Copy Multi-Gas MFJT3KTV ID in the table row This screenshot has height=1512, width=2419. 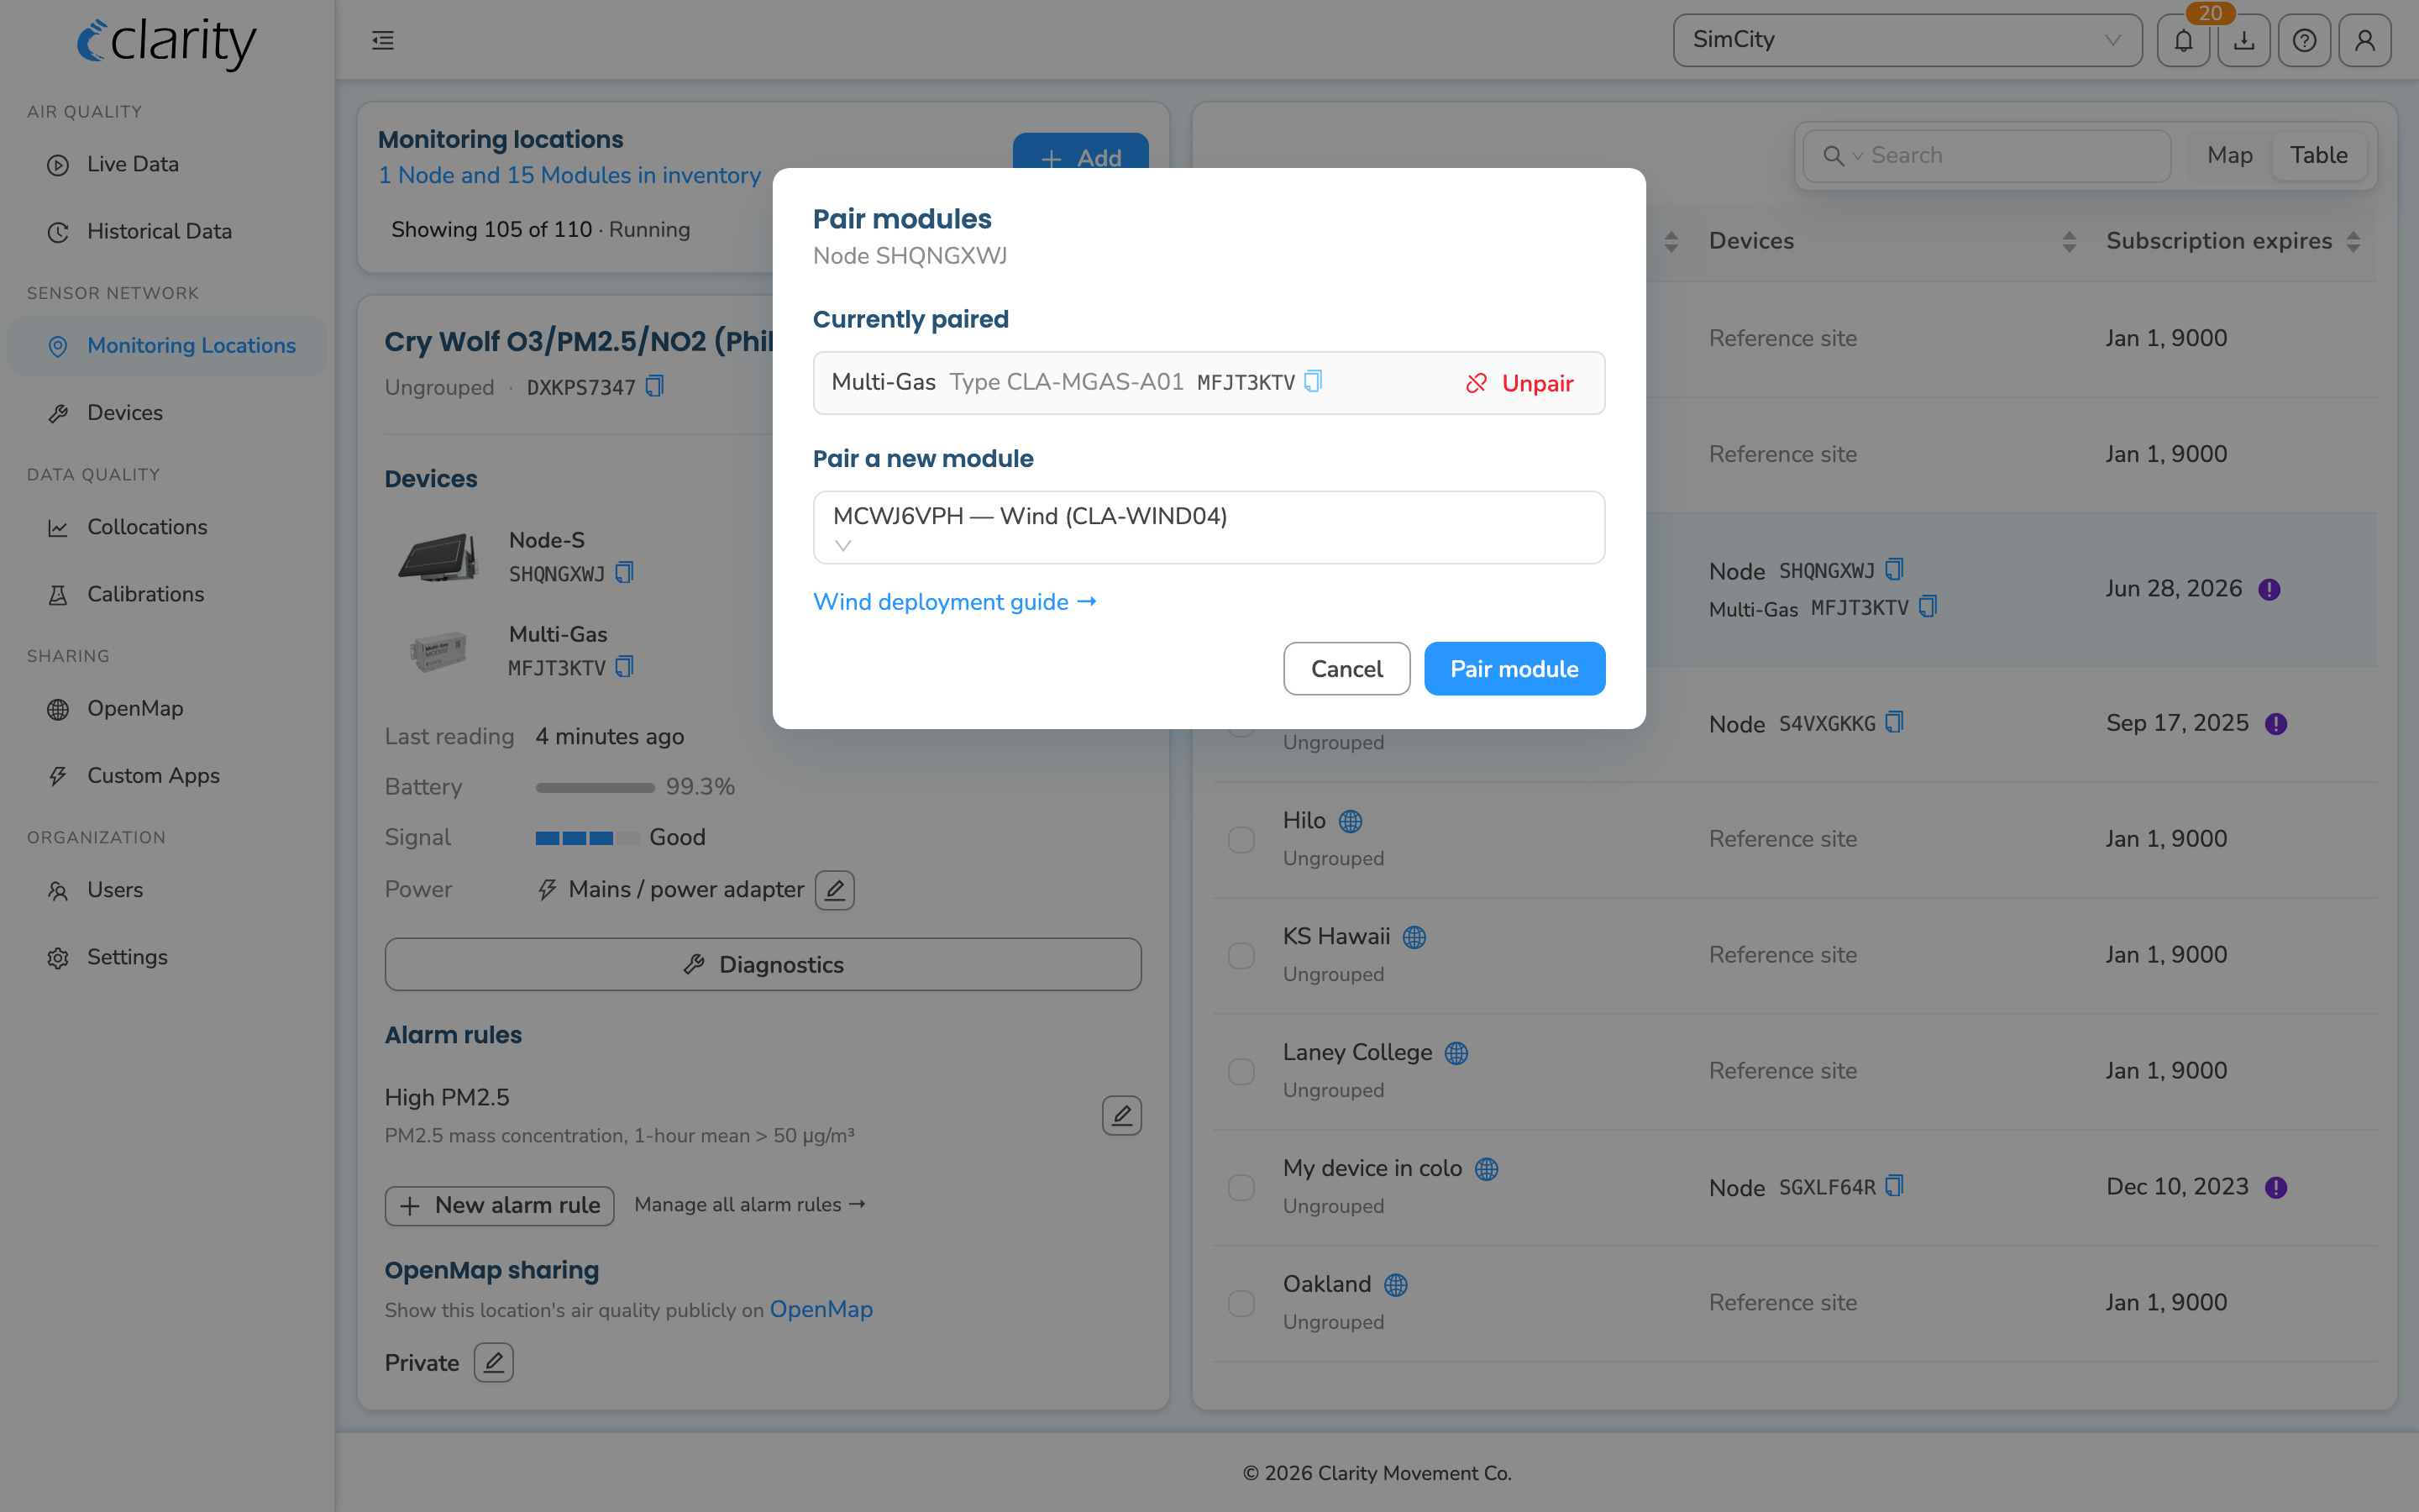coord(1928,607)
